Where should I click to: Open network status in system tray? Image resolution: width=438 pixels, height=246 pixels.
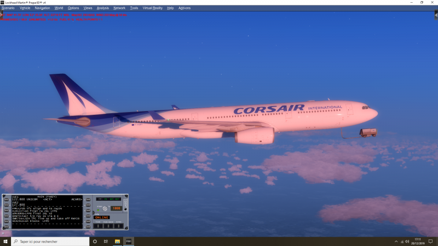coord(402,242)
